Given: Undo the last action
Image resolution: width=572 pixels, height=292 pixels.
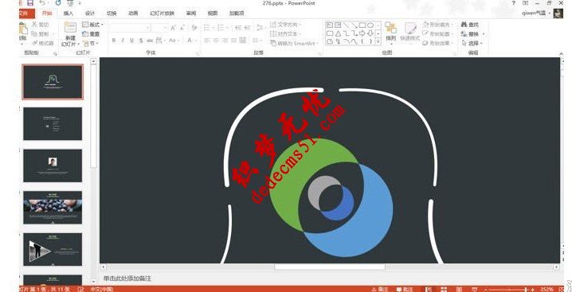Looking at the screenshot, I should coord(42,3).
